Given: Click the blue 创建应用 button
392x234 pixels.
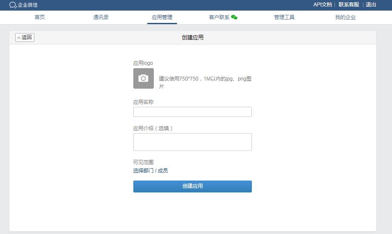Looking at the screenshot, I should 192,187.
